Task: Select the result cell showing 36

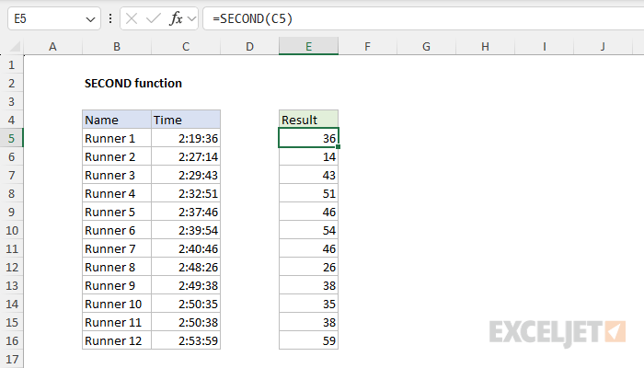Action: pyautogui.click(x=308, y=138)
